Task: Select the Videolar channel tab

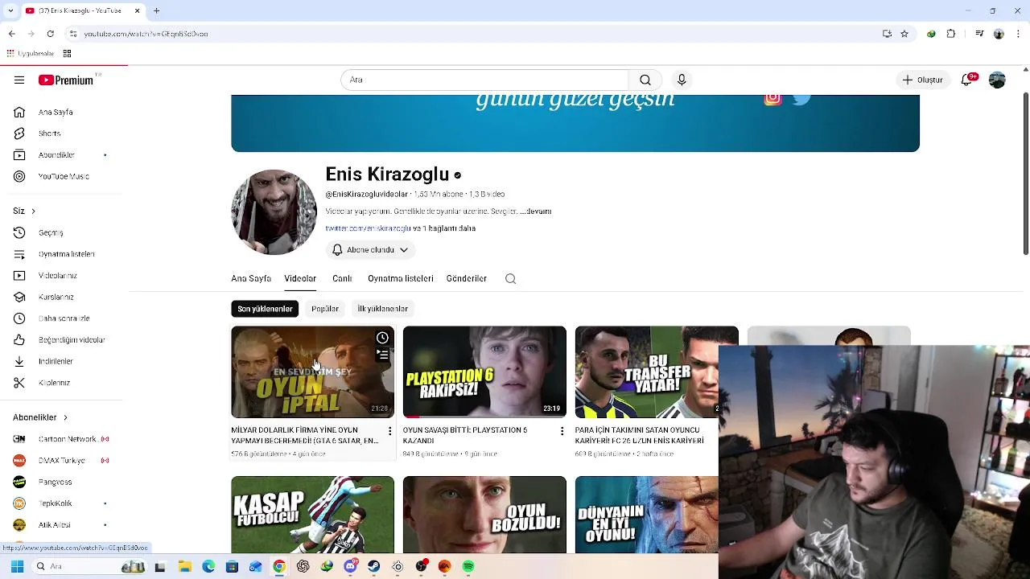Action: pyautogui.click(x=300, y=278)
